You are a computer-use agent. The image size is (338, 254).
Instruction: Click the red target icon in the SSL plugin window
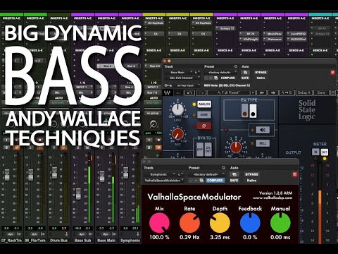pos(332,73)
